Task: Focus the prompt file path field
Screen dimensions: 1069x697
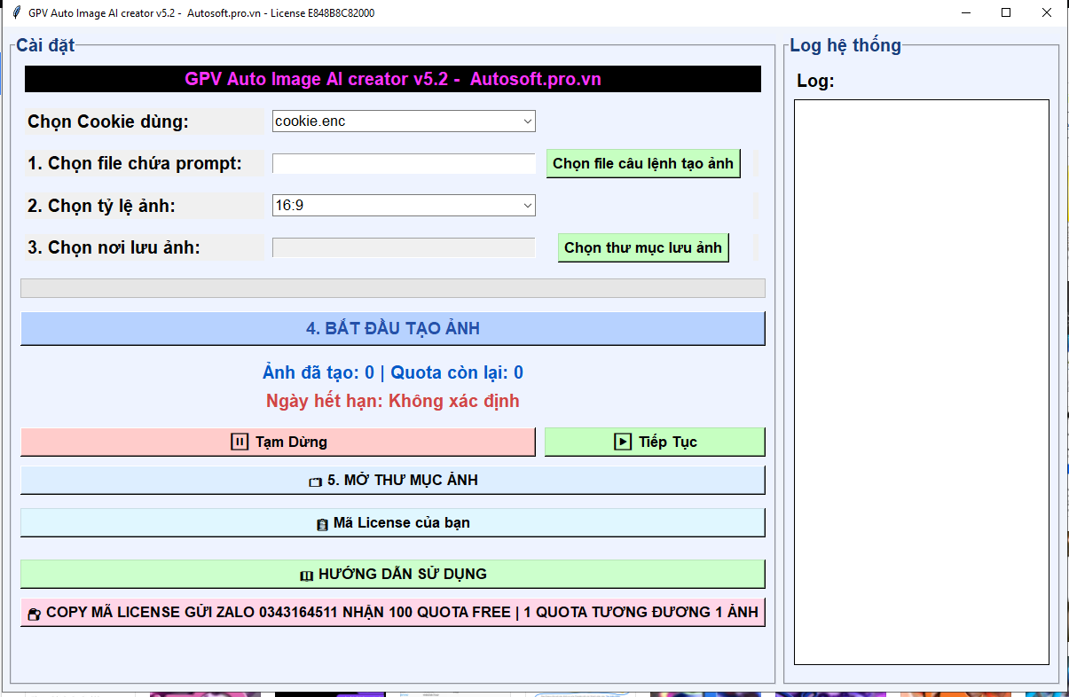Action: 404,164
